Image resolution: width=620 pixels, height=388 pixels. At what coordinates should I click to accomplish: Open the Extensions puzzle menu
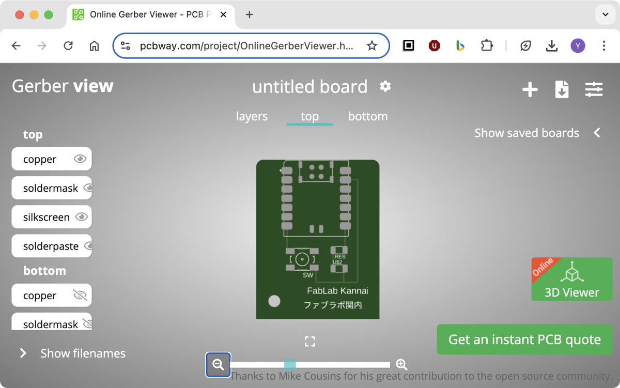click(487, 46)
